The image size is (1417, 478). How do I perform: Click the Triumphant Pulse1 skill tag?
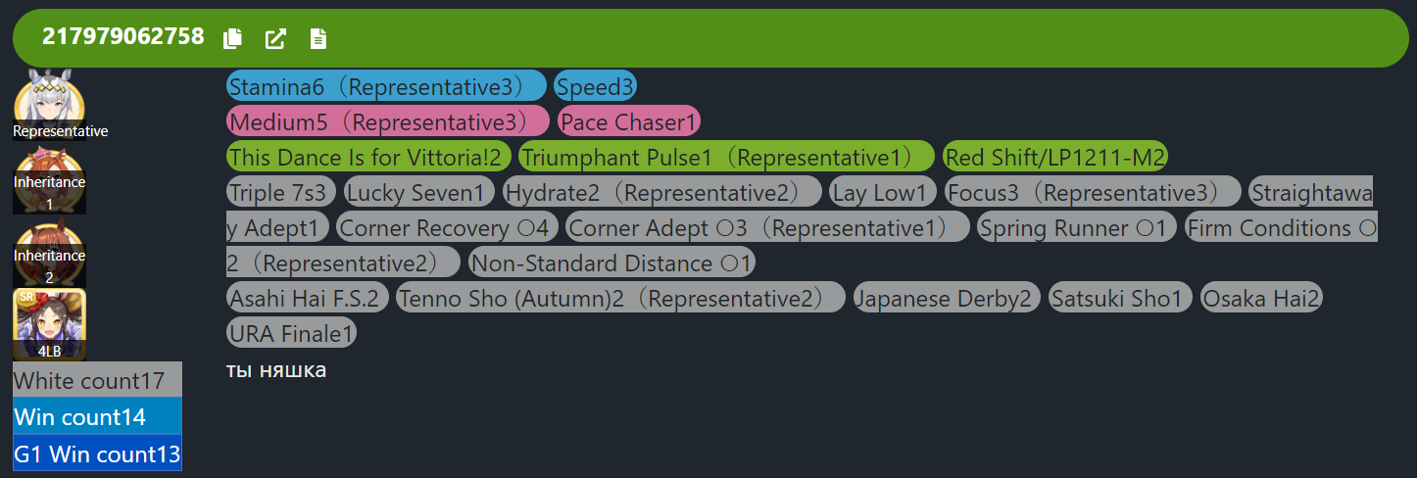pos(725,158)
